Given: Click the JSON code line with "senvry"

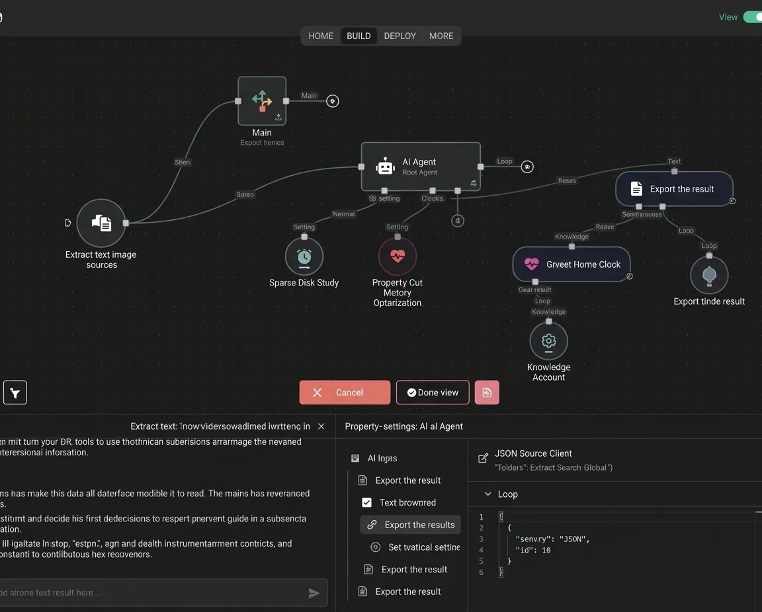Looking at the screenshot, I should (x=552, y=539).
